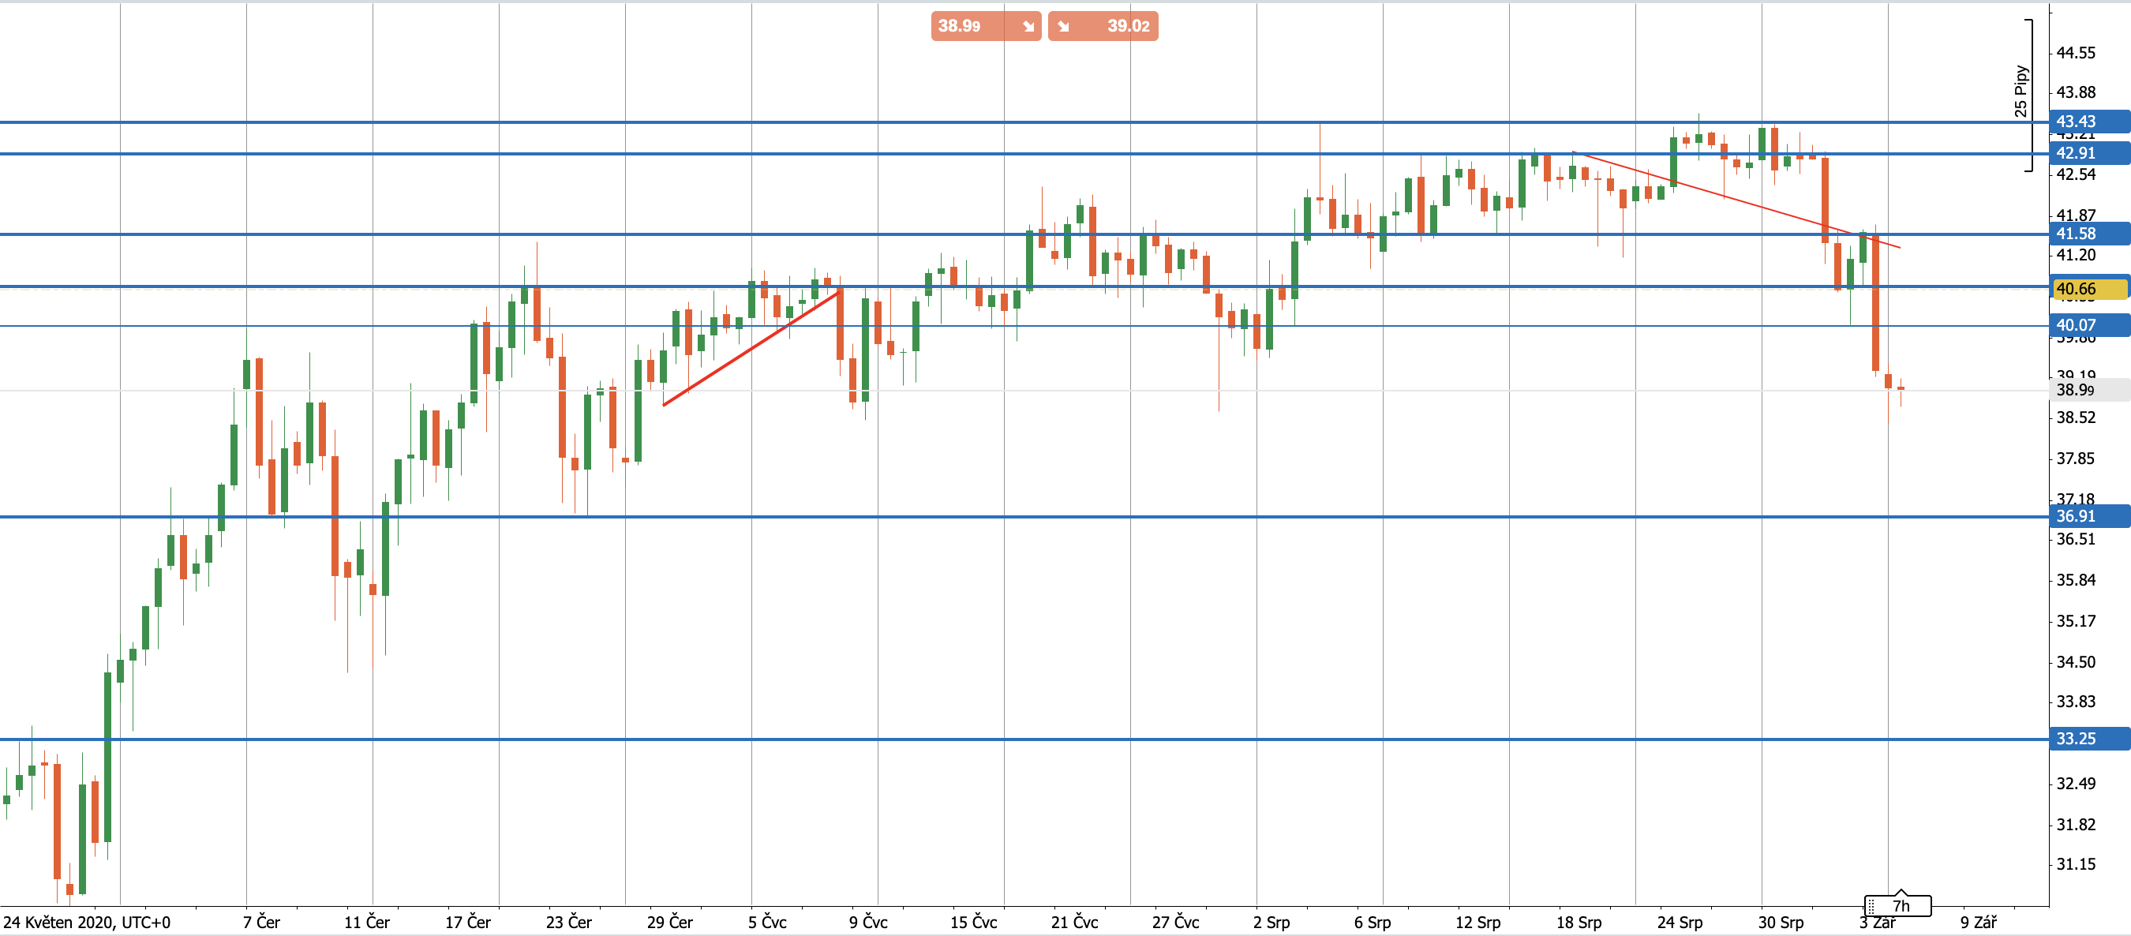Click the 11 Čer date label
Image resolution: width=2131 pixels, height=936 pixels.
pyautogui.click(x=366, y=922)
